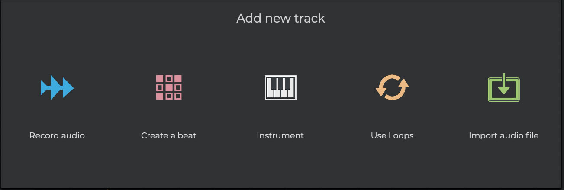Click the "Import audio file" text label
The width and height of the screenshot is (564, 190).
(x=503, y=135)
